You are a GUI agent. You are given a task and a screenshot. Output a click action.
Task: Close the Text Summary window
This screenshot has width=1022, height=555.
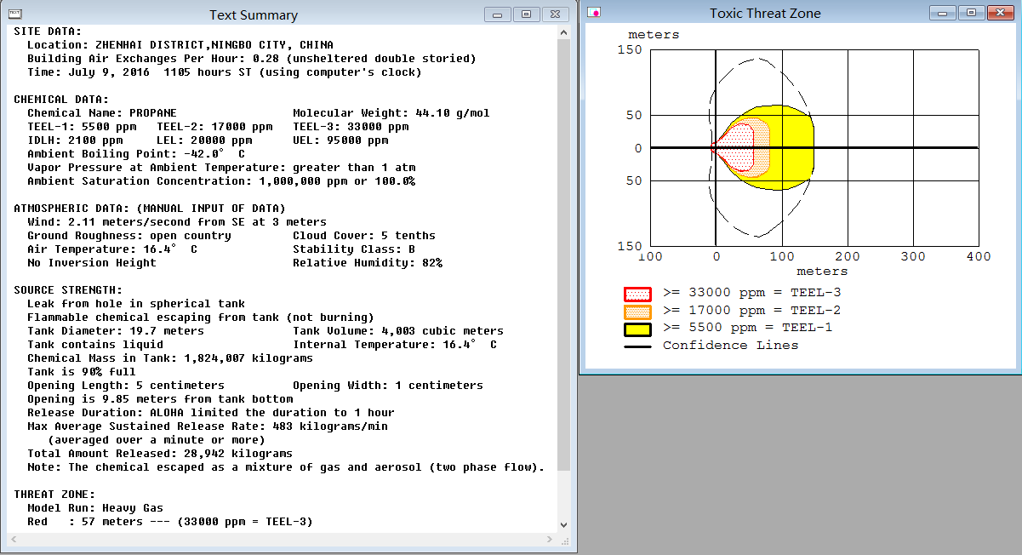[555, 14]
